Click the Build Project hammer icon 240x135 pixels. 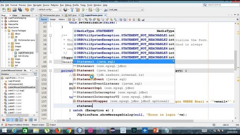[72, 10]
